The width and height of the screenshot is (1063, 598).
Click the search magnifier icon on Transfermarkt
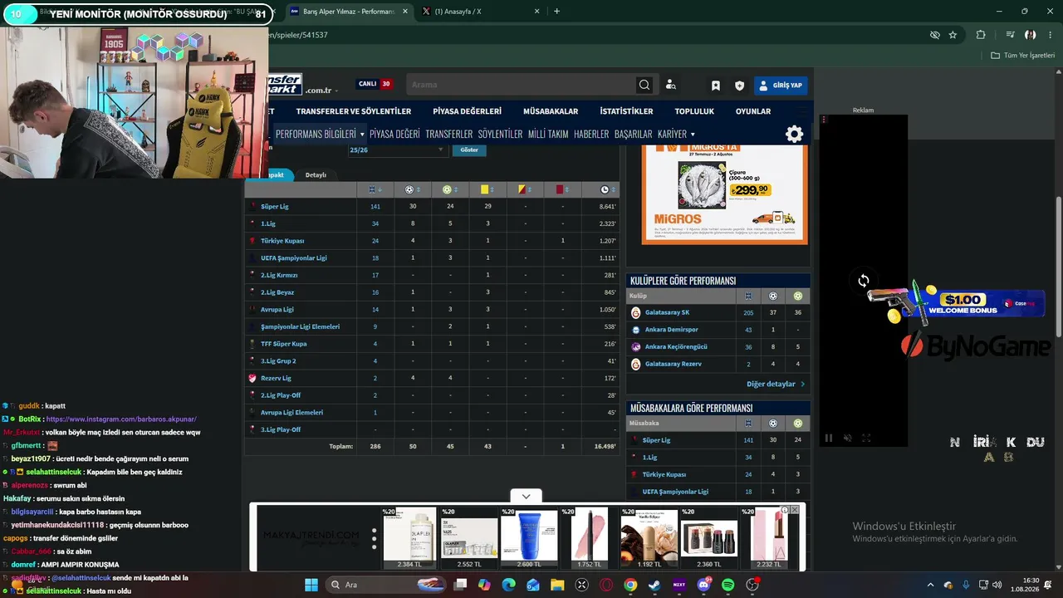644,85
